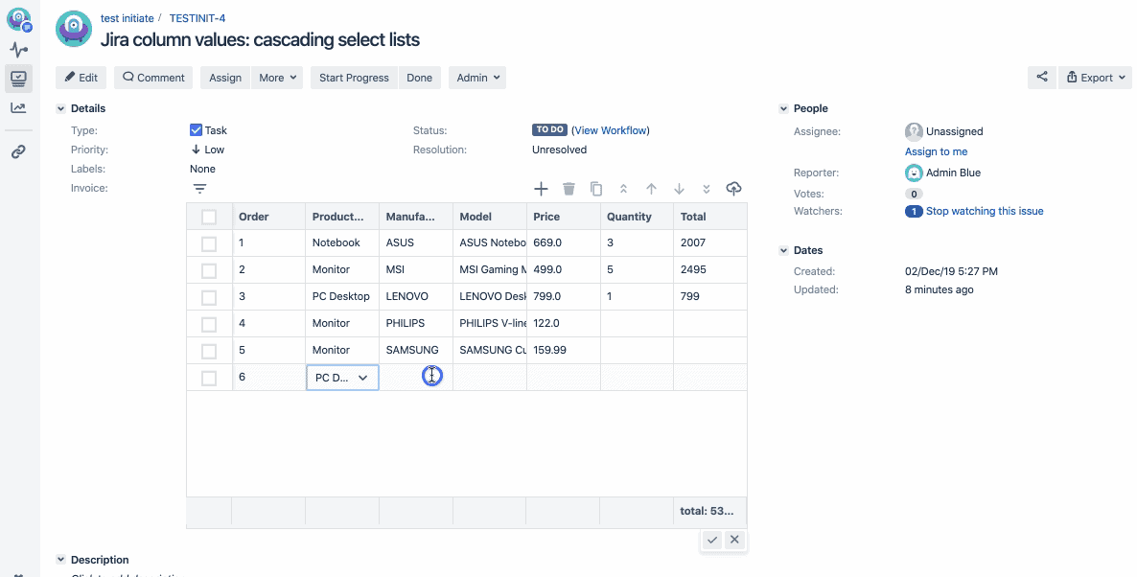1137x577 pixels.
Task: Confirm edits with the checkmark below the table
Action: 711,540
